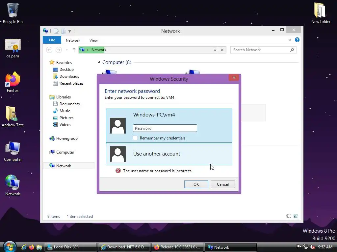Open the Network ribbon tab
The height and width of the screenshot is (252, 337).
tap(73, 40)
